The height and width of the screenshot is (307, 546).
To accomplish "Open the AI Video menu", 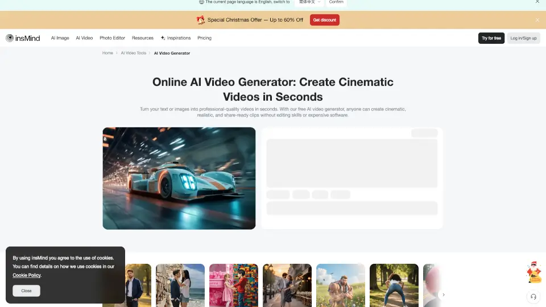I will (x=84, y=38).
